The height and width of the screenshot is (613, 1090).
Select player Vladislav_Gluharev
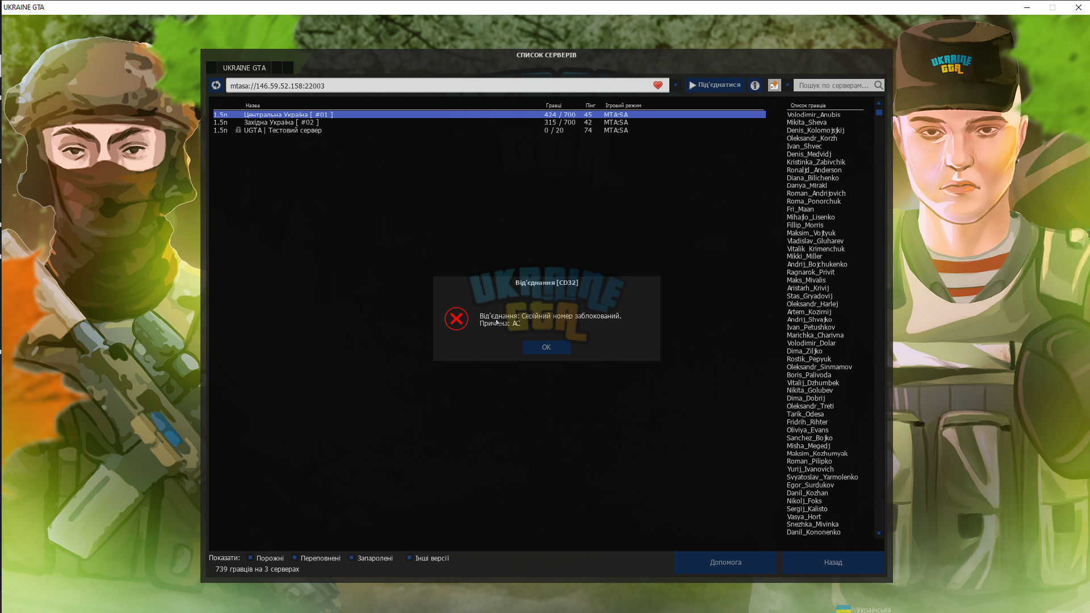815,241
